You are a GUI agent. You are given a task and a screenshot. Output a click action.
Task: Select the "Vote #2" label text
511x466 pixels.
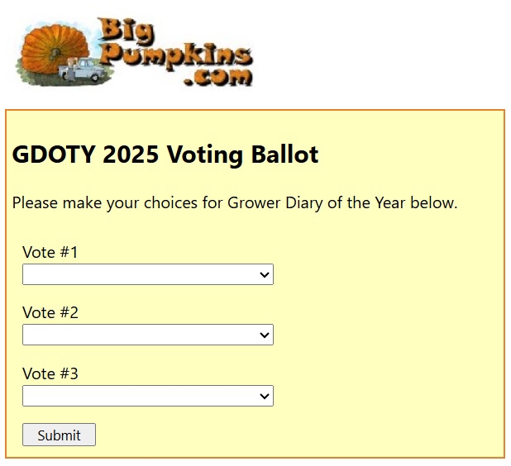pos(50,312)
